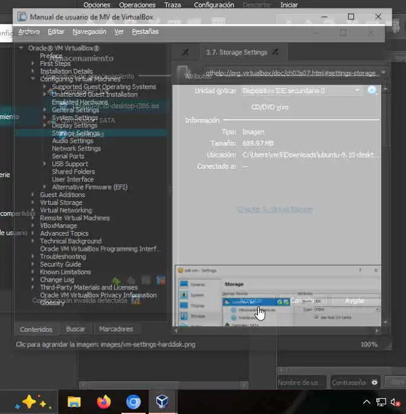Select the Glossary entry
Image resolution: width=406 pixels, height=414 pixels.
pos(53,303)
